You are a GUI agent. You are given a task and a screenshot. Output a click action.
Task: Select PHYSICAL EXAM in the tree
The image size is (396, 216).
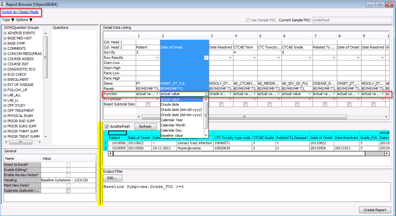point(20,116)
